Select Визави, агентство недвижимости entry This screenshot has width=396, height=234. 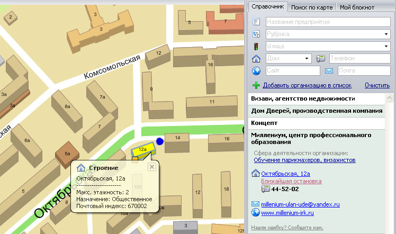coord(317,98)
